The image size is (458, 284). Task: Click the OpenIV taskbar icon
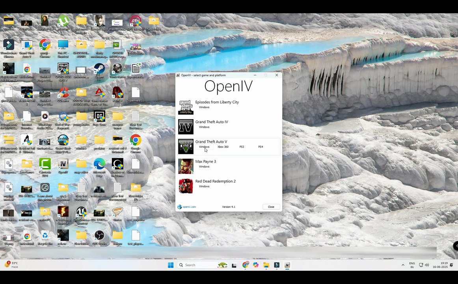[287, 265]
